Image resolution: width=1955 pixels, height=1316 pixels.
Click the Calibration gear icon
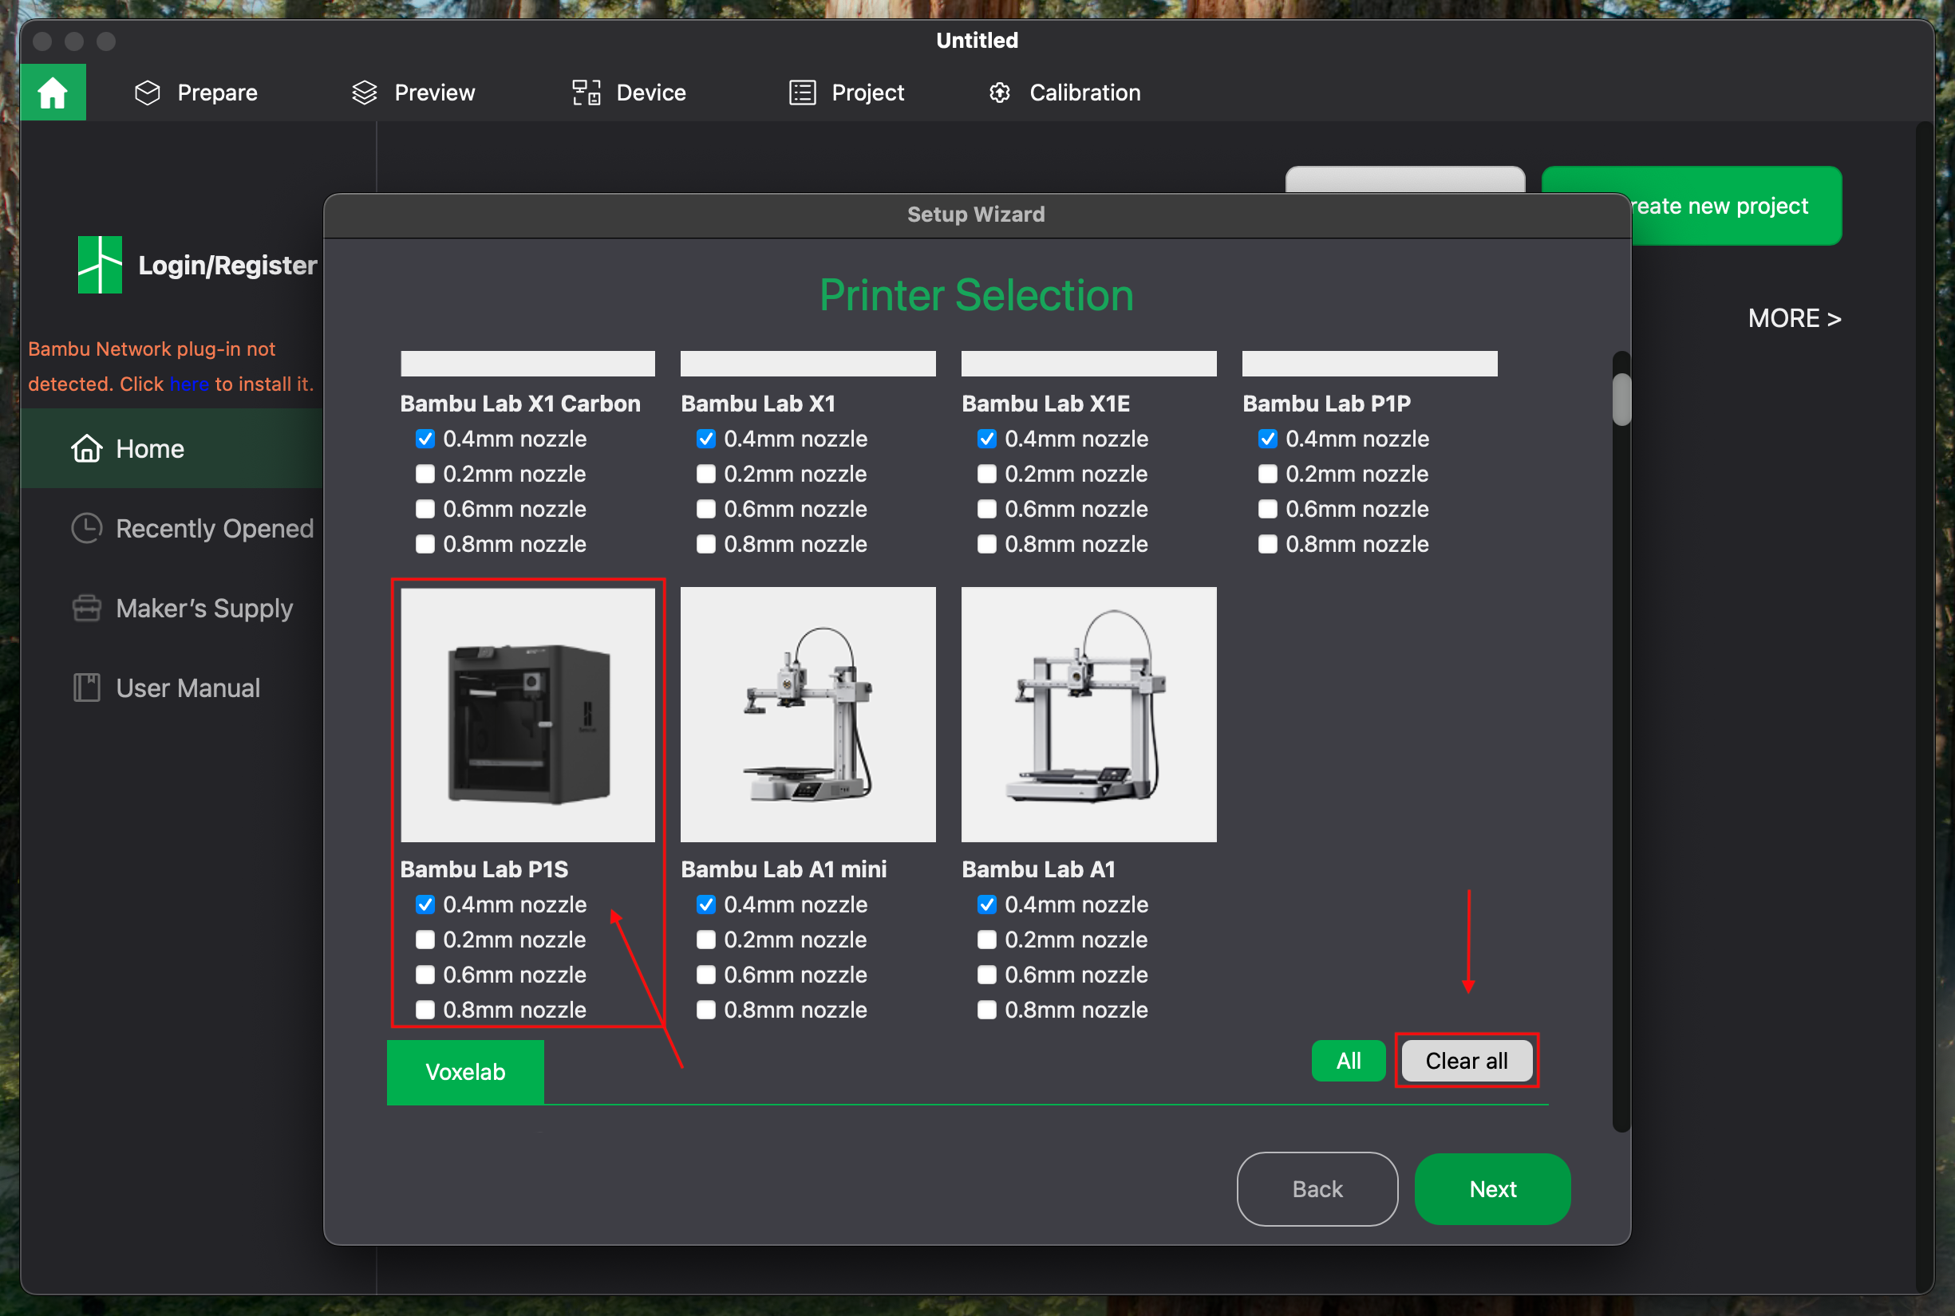coord(999,93)
